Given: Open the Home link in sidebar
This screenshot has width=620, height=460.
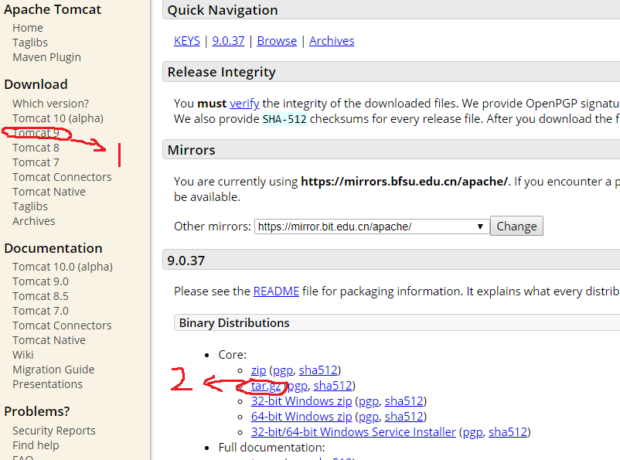Looking at the screenshot, I should 28,28.
